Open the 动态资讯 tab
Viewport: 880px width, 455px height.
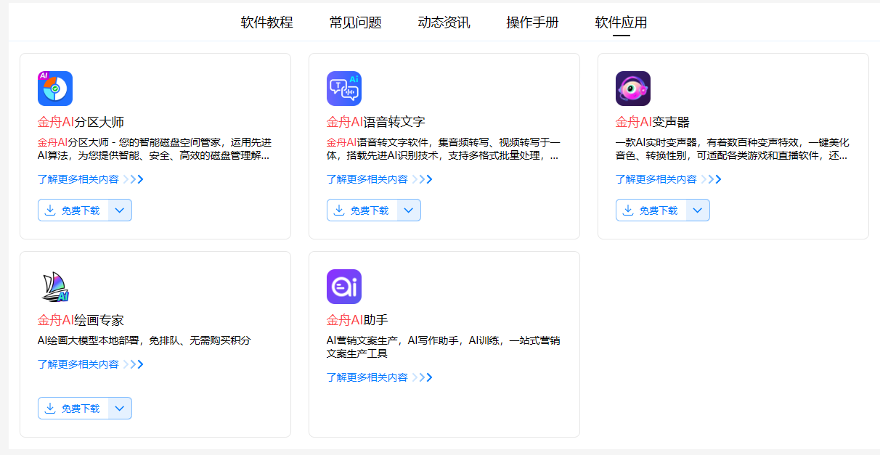pos(444,22)
